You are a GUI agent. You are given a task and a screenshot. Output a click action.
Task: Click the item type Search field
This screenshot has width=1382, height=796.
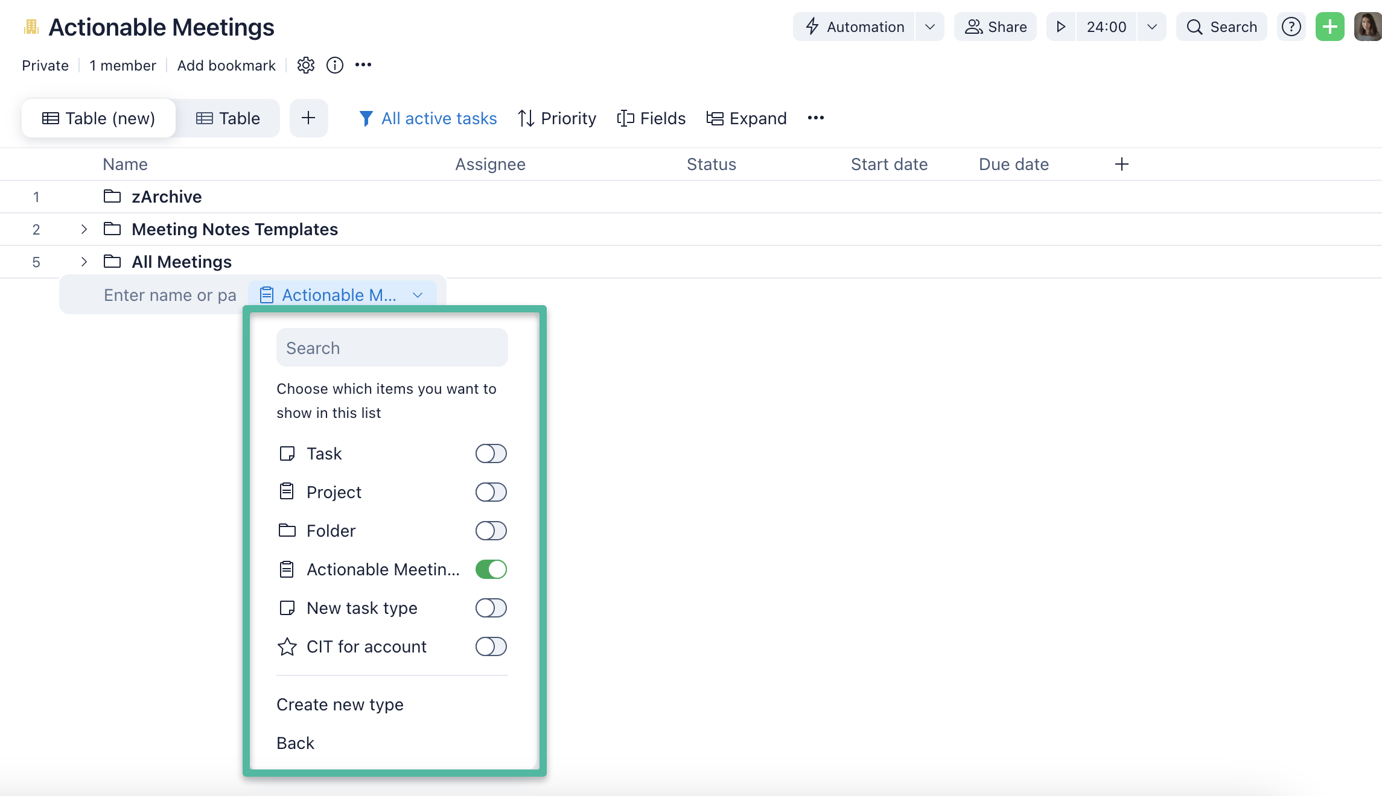tap(392, 348)
